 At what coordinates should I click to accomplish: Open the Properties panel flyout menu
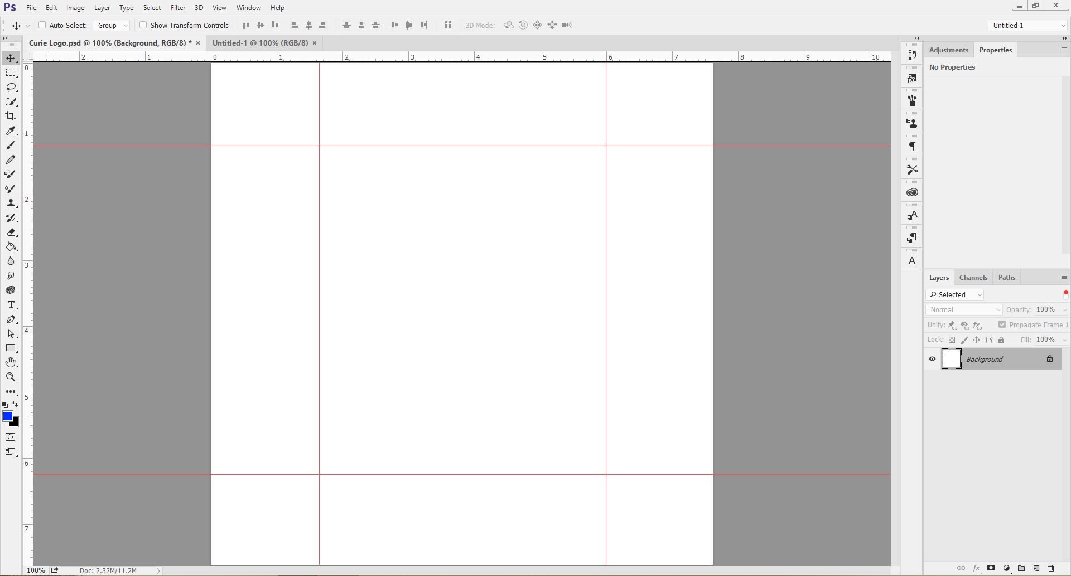coord(1064,50)
